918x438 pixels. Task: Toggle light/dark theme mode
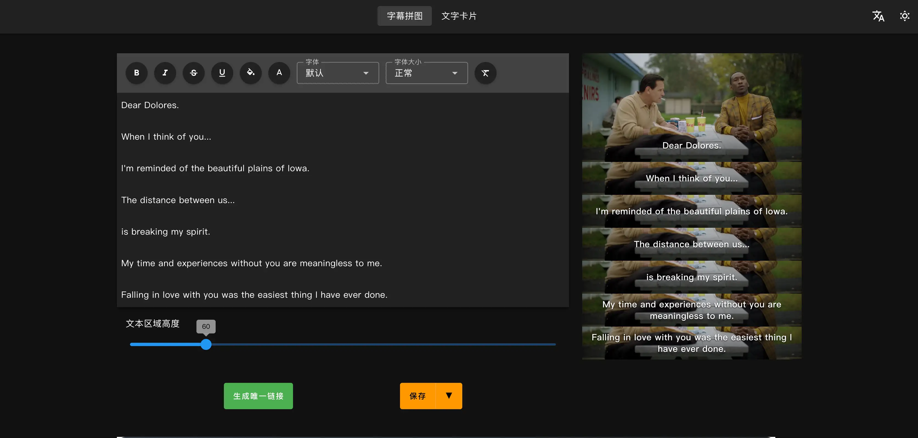[x=905, y=16]
